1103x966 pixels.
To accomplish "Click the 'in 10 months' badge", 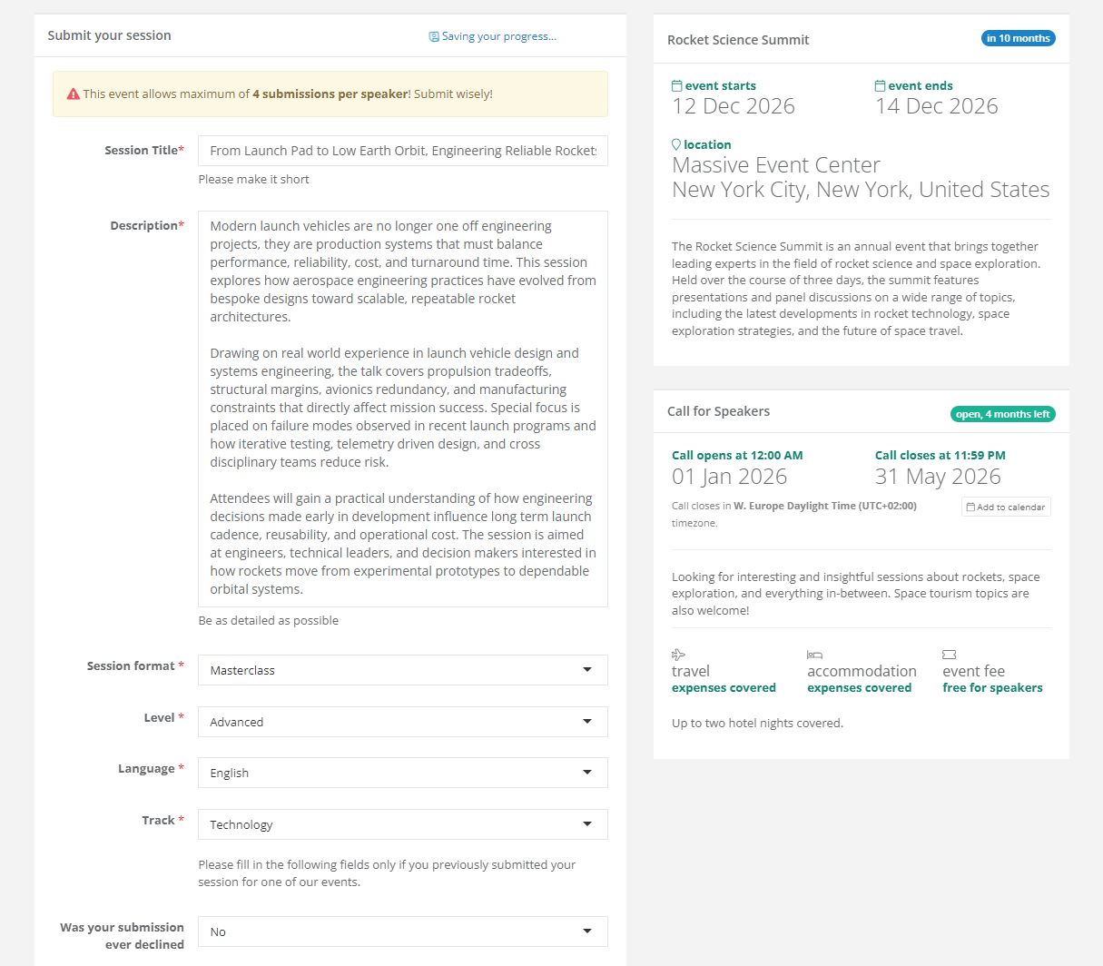I will [1018, 38].
